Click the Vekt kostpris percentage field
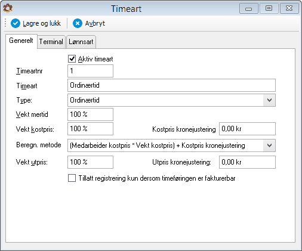This screenshot has width=302, height=251. click(x=90, y=129)
